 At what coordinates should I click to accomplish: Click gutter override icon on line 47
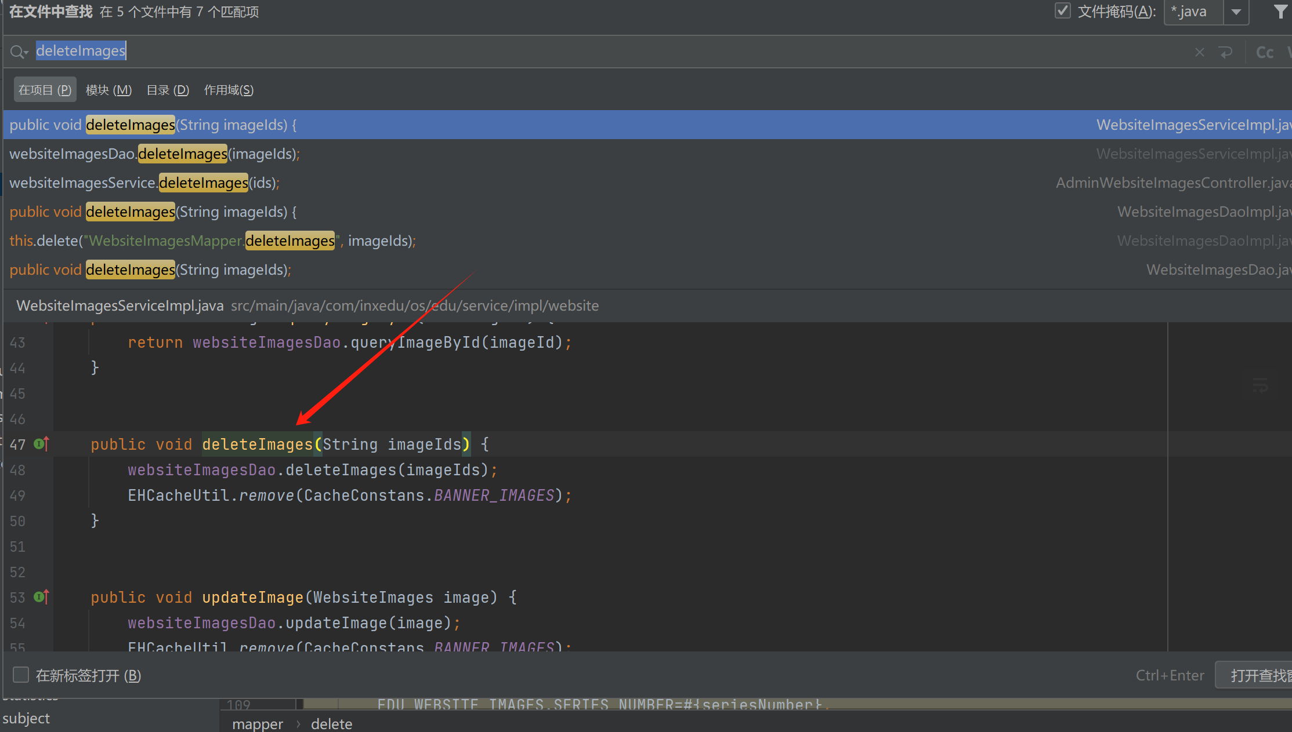tap(41, 444)
